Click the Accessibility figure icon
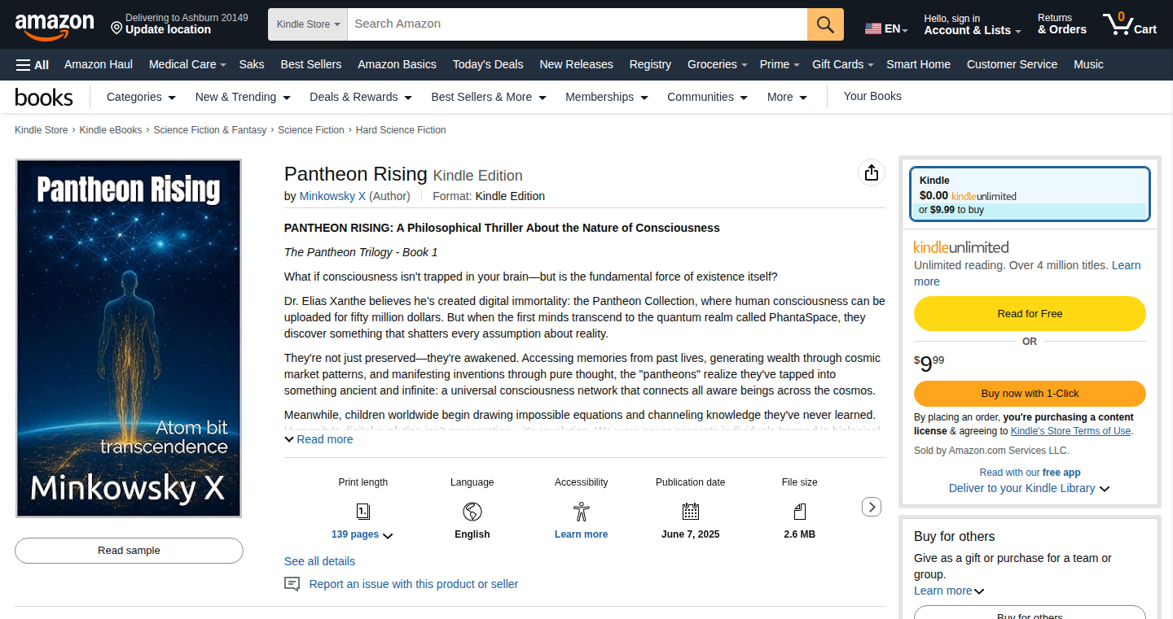The image size is (1173, 619). click(x=581, y=512)
